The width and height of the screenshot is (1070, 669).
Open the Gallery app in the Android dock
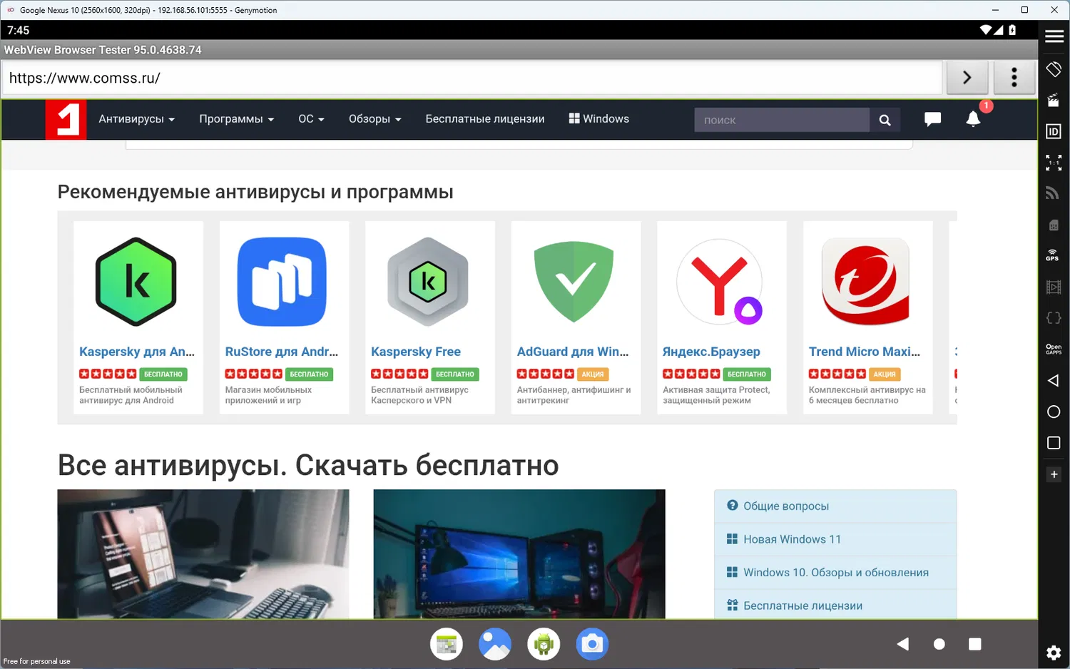tap(495, 644)
